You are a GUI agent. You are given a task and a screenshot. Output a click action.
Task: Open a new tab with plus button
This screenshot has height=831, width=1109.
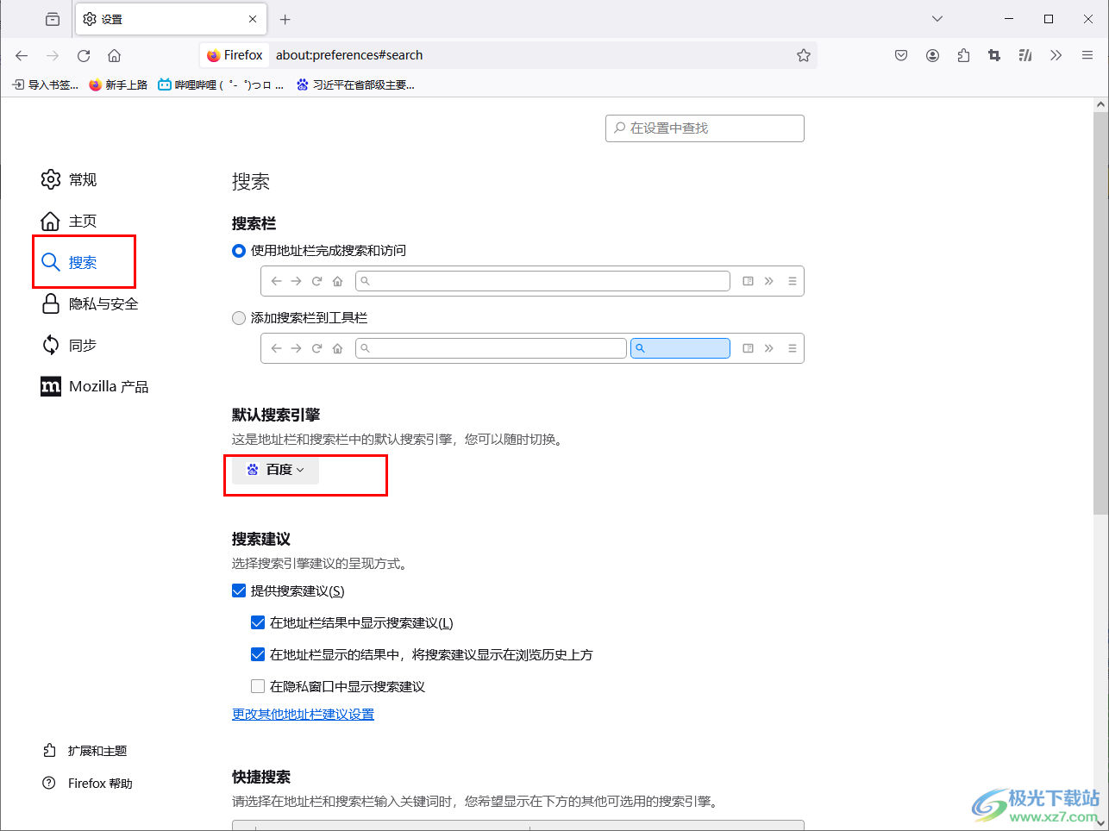pyautogui.click(x=285, y=19)
